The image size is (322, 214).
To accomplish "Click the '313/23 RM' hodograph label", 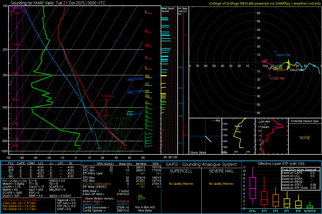I will pos(277,78).
